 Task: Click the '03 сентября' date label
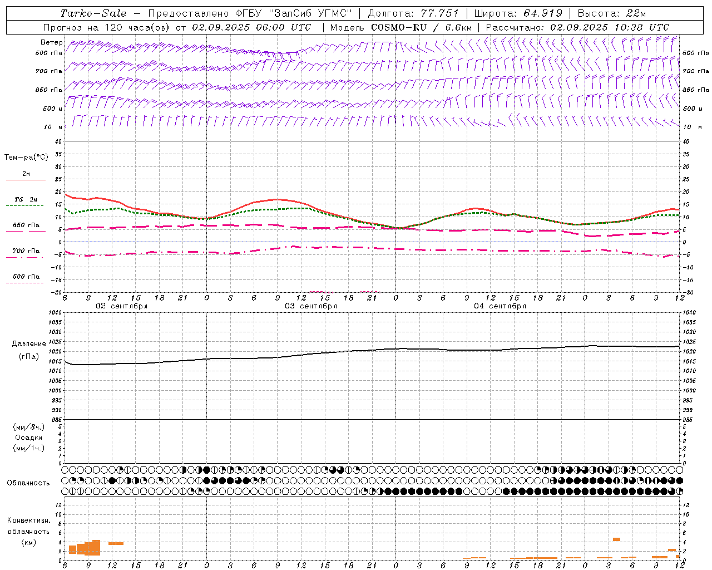(x=311, y=306)
